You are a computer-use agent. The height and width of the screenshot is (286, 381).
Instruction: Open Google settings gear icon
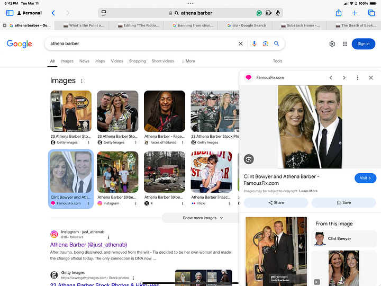(x=332, y=44)
